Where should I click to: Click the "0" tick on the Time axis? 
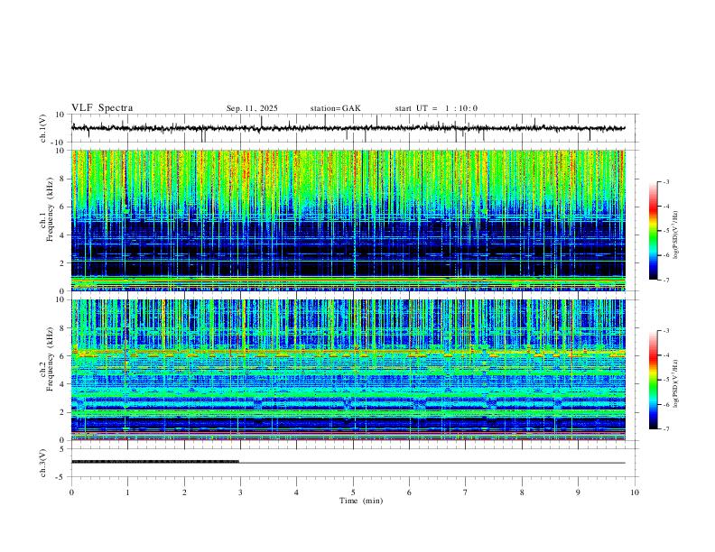pyautogui.click(x=71, y=492)
